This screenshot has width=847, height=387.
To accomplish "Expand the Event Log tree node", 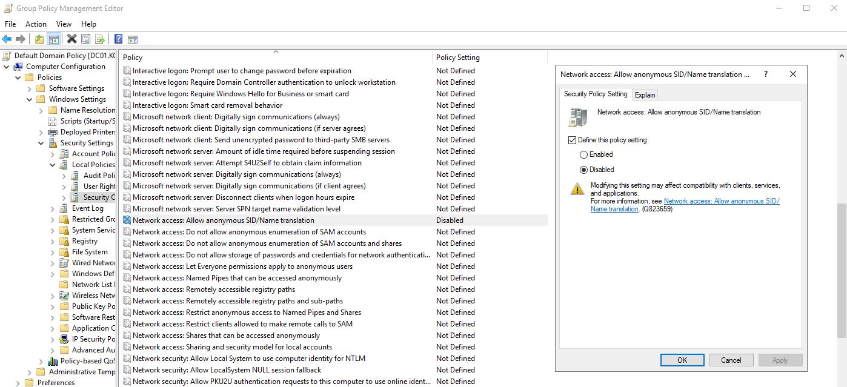I will pos(52,208).
